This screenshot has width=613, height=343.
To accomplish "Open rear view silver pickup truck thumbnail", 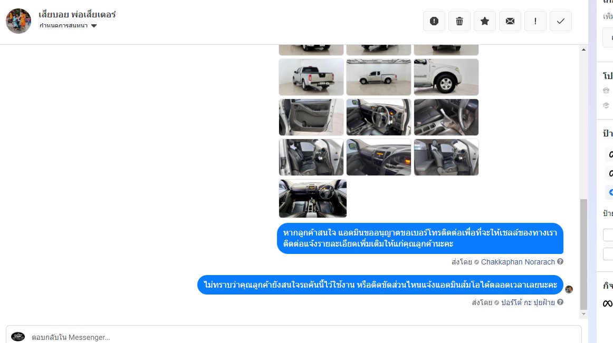I will point(311,77).
